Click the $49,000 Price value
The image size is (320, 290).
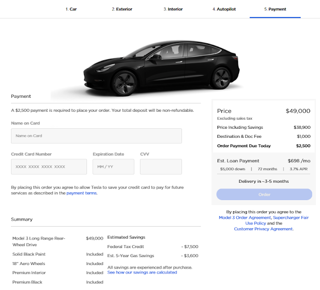pos(298,111)
